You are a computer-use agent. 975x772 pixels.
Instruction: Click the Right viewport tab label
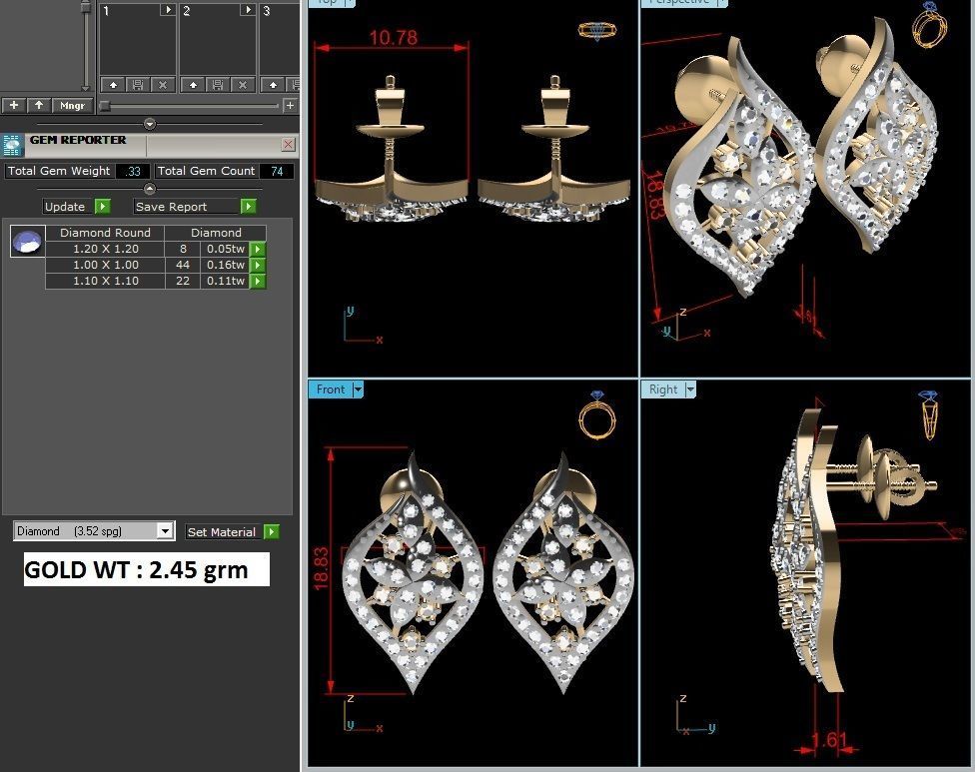663,389
